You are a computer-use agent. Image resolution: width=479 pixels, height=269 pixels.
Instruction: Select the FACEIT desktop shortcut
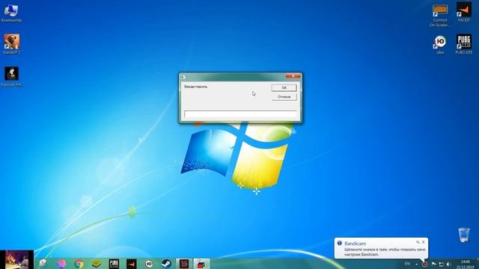(x=464, y=12)
